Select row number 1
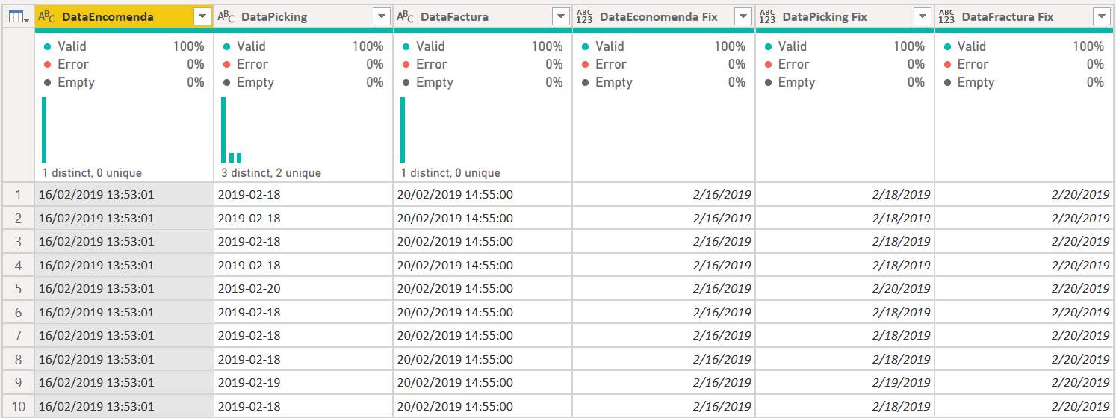This screenshot has height=418, width=1116. point(18,195)
